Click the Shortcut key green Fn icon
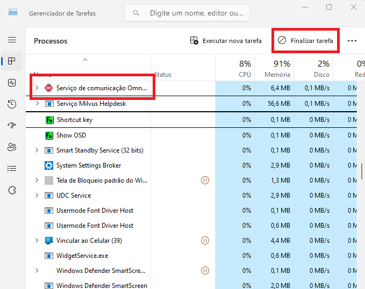365x289 pixels. tap(49, 120)
